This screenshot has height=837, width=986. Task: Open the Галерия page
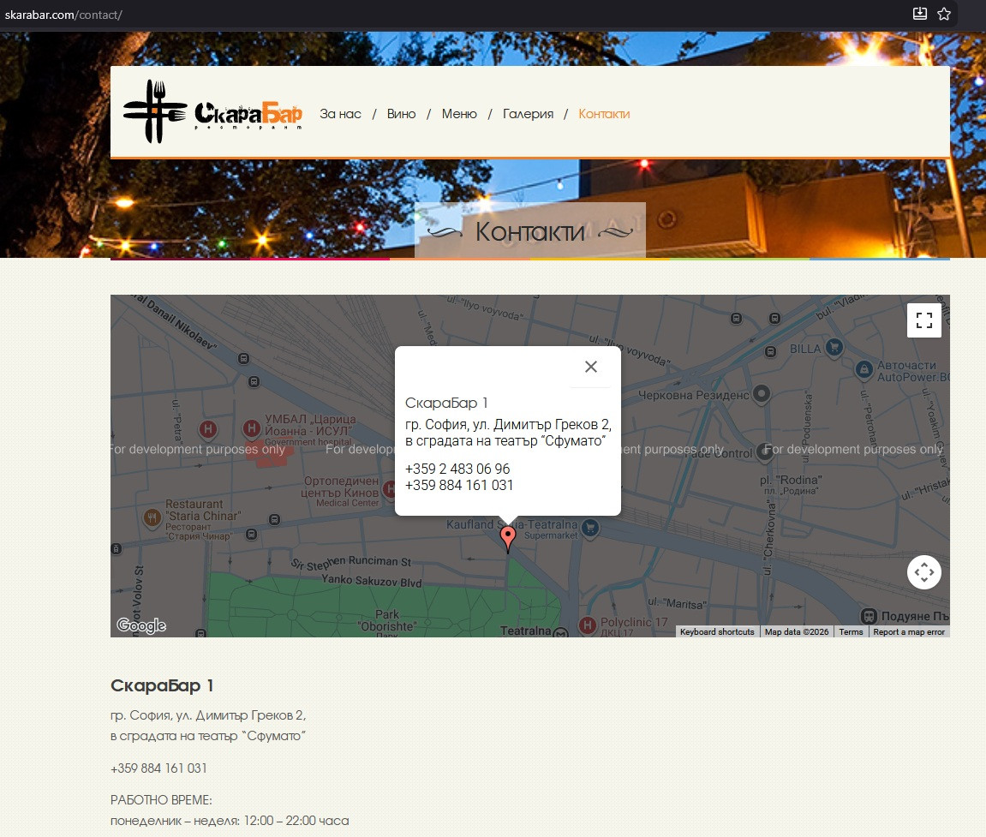point(529,114)
